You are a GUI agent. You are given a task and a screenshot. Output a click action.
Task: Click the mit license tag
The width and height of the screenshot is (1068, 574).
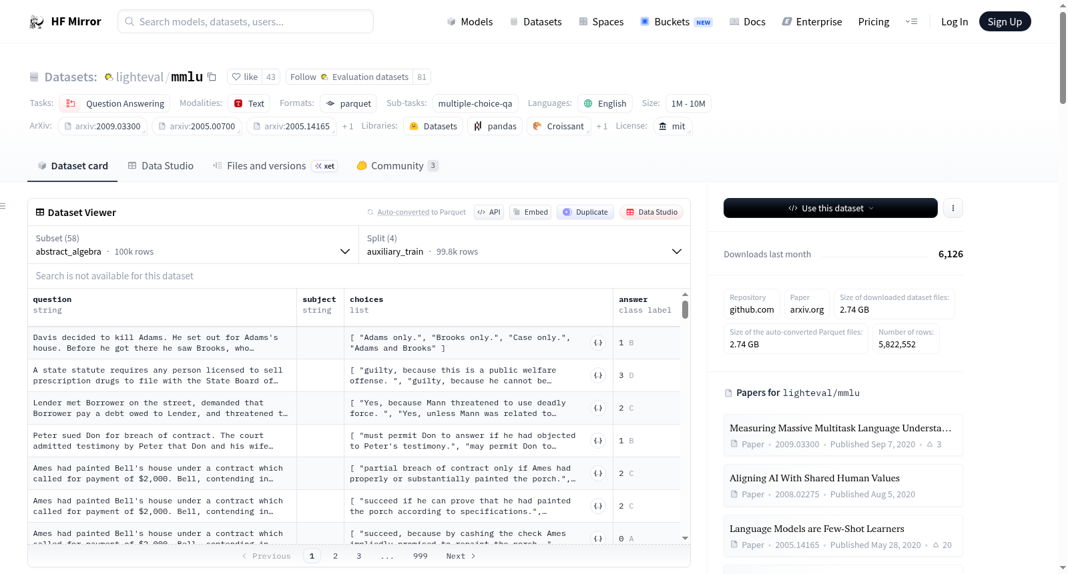[x=672, y=126]
